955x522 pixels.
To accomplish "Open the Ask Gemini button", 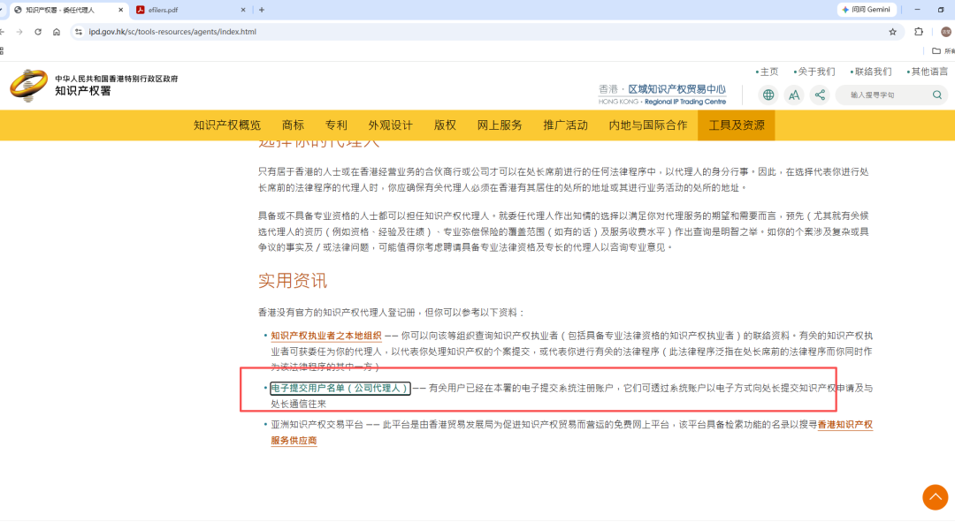I will coord(866,10).
